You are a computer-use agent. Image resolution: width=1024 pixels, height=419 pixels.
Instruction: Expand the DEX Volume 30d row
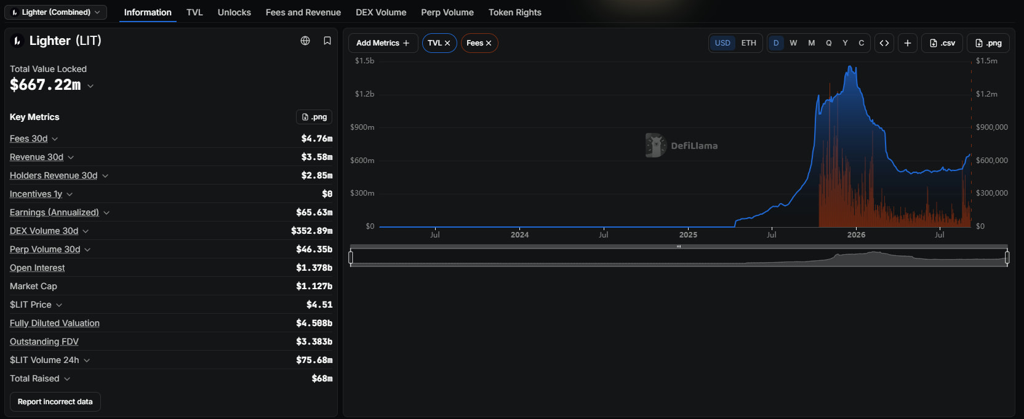coord(86,231)
